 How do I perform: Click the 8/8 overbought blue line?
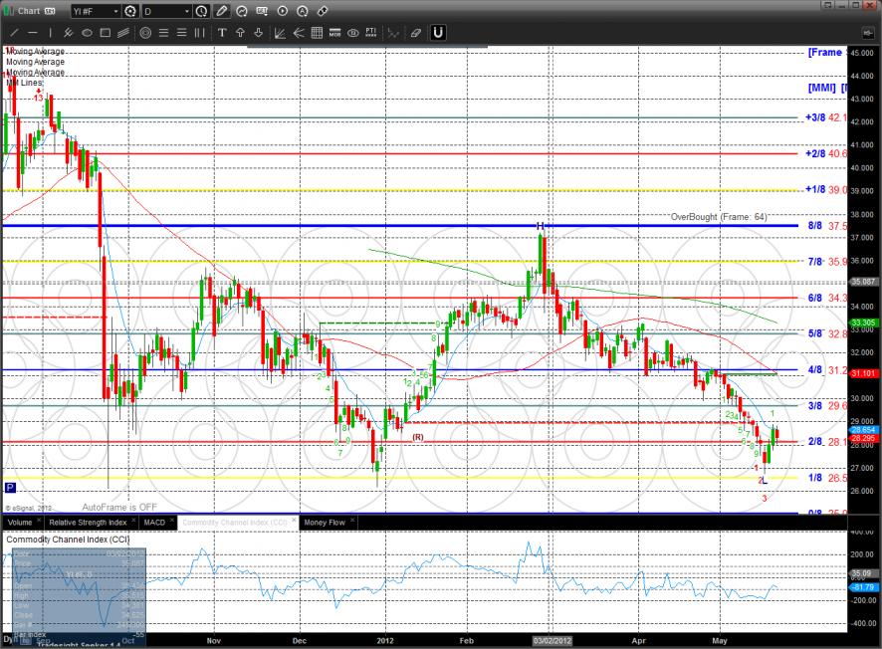398,226
